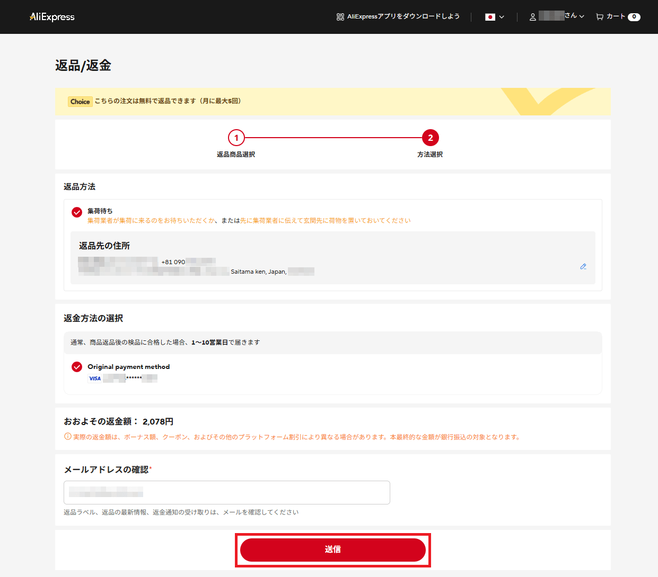Click the user account profile icon
Screen dimensions: 658x577
(533, 17)
